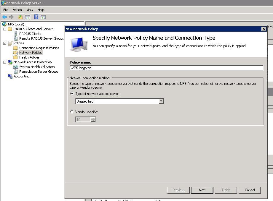Click the Forward arrow toolbar icon
Image resolution: width=273 pixels, height=201 pixels.
click(11, 17)
